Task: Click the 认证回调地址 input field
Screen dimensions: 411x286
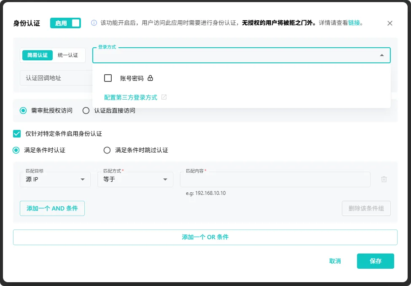Action: (56, 78)
